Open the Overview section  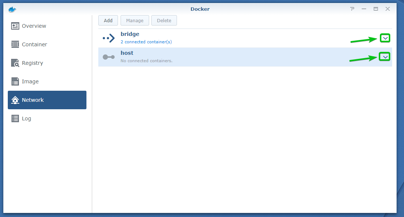click(47, 26)
